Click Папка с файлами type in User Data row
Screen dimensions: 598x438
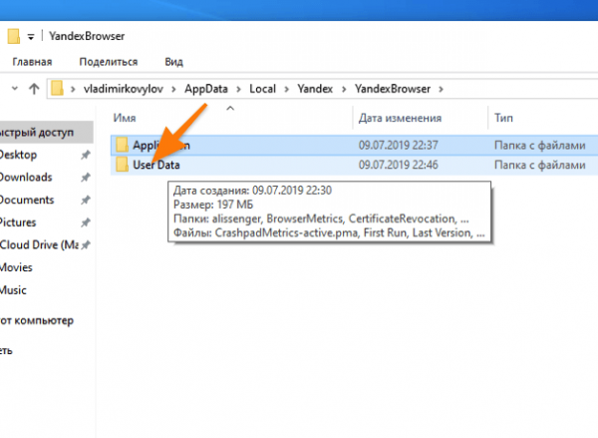point(539,165)
